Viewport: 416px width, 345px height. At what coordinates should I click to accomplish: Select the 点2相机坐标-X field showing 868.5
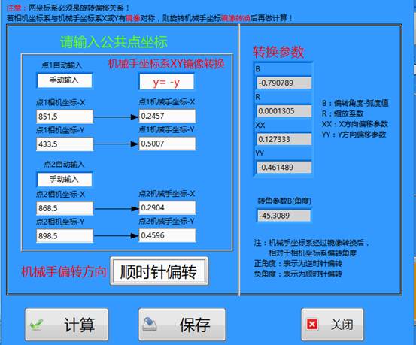[x=65, y=208]
